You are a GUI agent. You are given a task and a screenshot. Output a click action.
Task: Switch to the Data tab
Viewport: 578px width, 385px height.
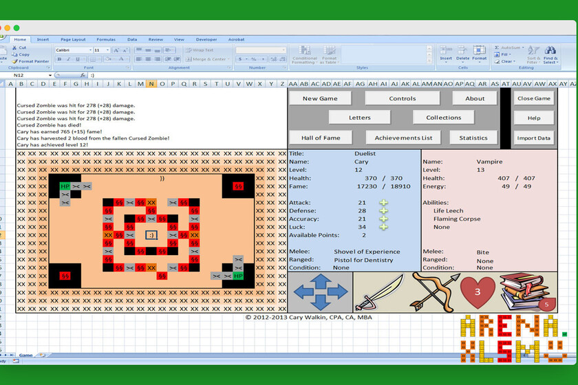pyautogui.click(x=132, y=39)
